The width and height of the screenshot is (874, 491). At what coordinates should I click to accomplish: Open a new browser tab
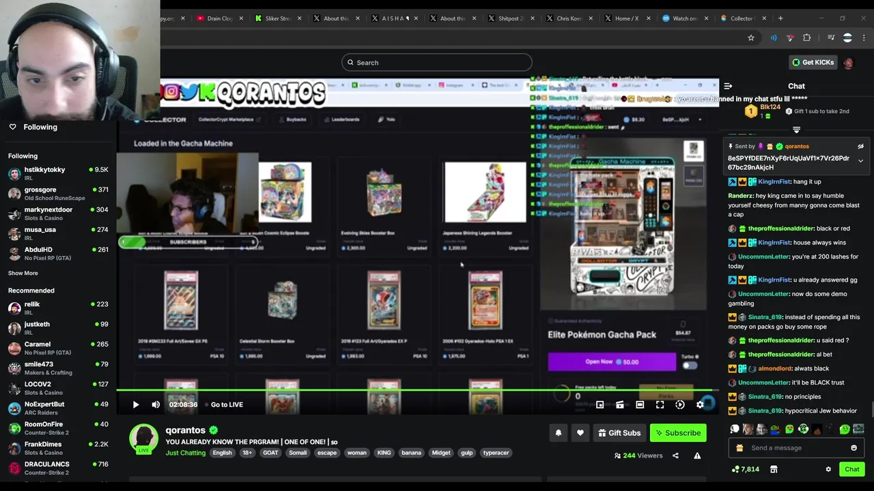pos(780,18)
